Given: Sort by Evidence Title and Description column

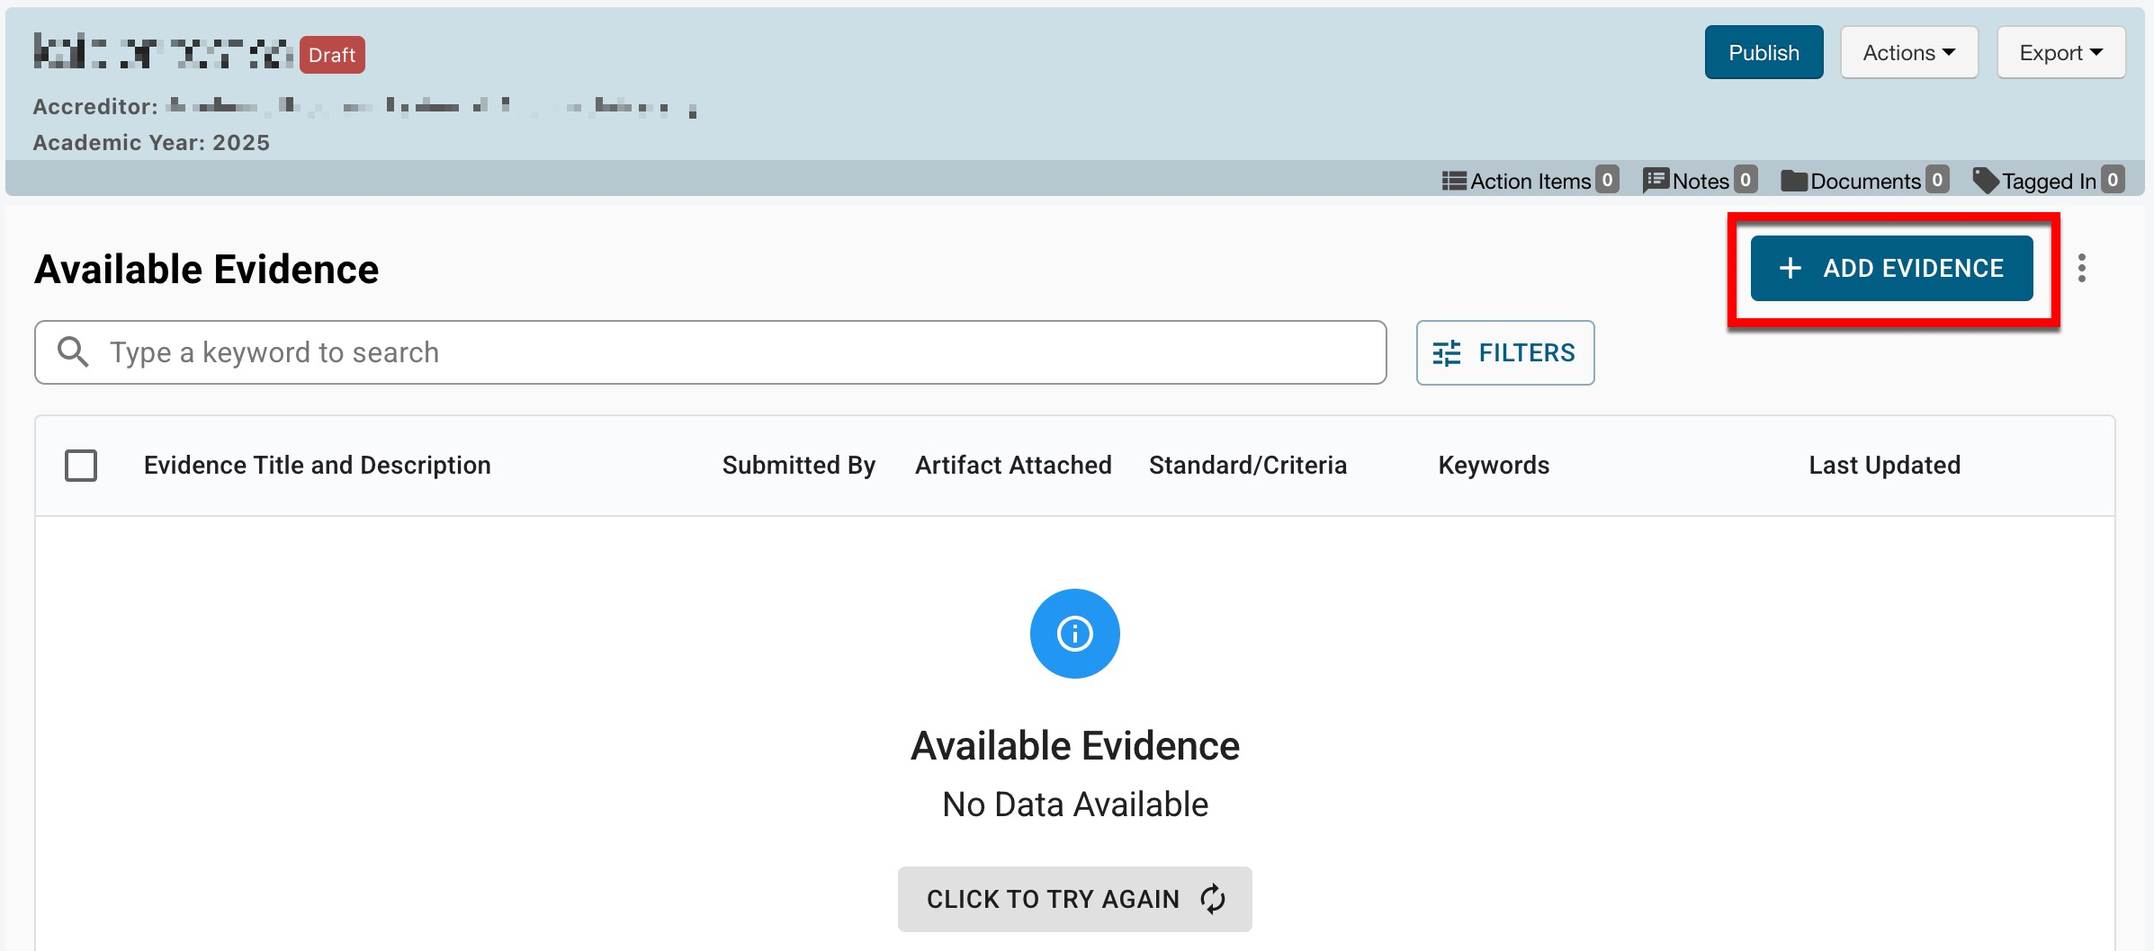Looking at the screenshot, I should coord(317,466).
